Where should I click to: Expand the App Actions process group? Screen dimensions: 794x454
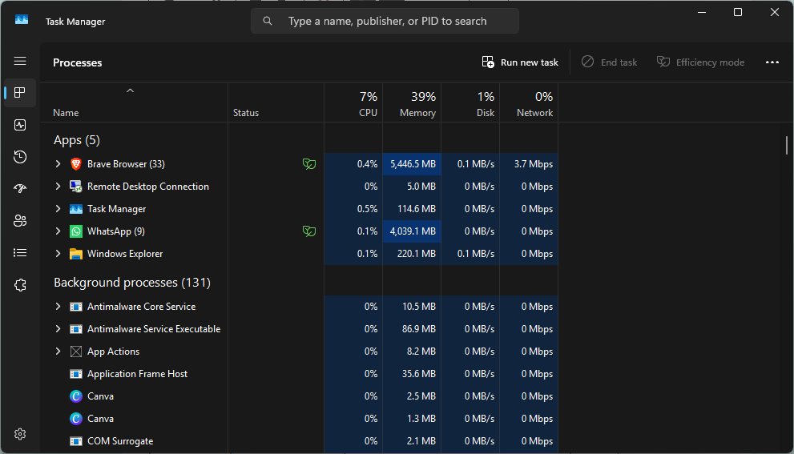[58, 352]
